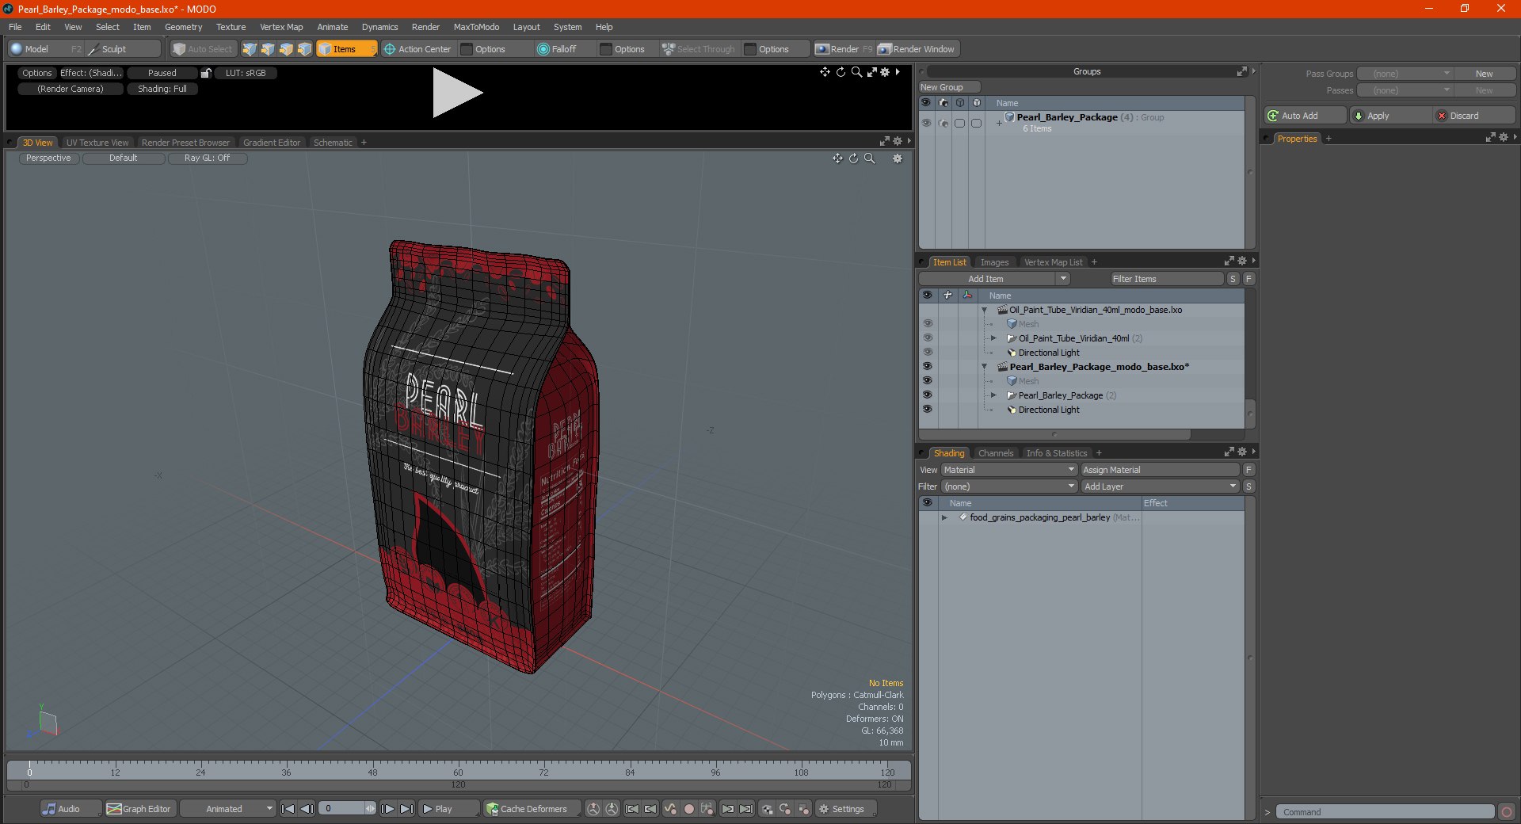Toggle visibility of Pearl_Barley_Package item
This screenshot has height=824, width=1521.
[x=927, y=395]
